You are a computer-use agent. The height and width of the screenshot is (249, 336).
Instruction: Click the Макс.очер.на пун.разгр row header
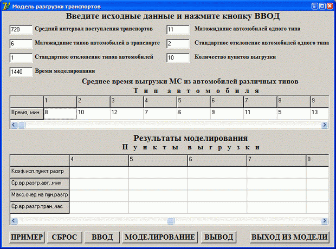pyautogui.click(x=40, y=196)
